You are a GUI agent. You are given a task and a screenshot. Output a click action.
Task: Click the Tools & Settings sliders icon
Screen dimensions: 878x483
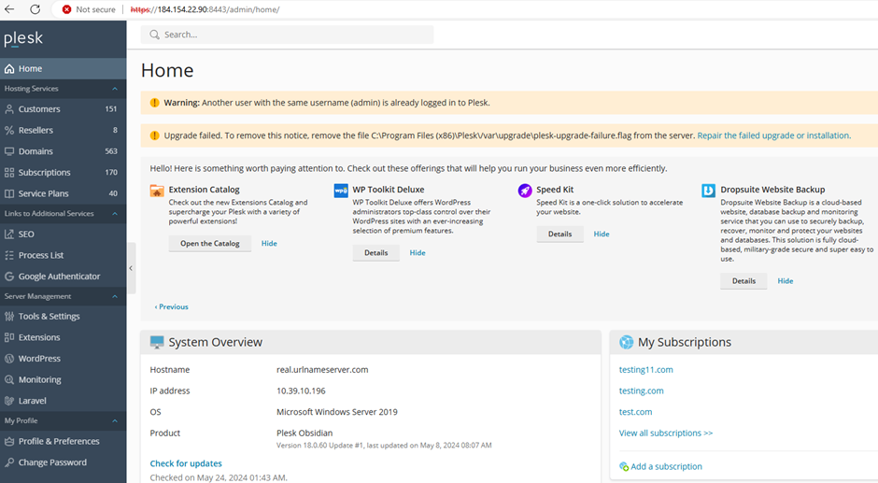(9, 317)
